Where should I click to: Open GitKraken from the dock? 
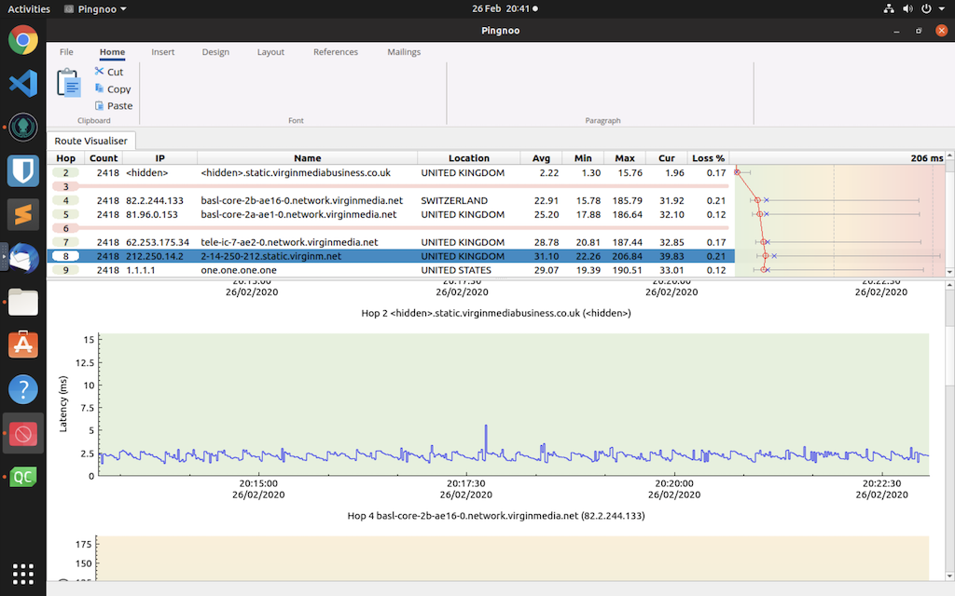(23, 127)
